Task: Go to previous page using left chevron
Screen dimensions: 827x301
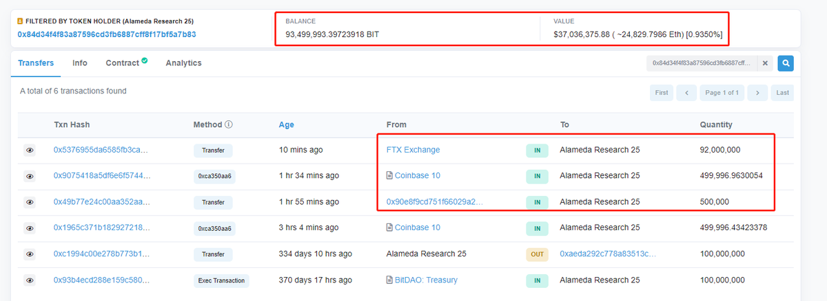Action: (x=686, y=93)
